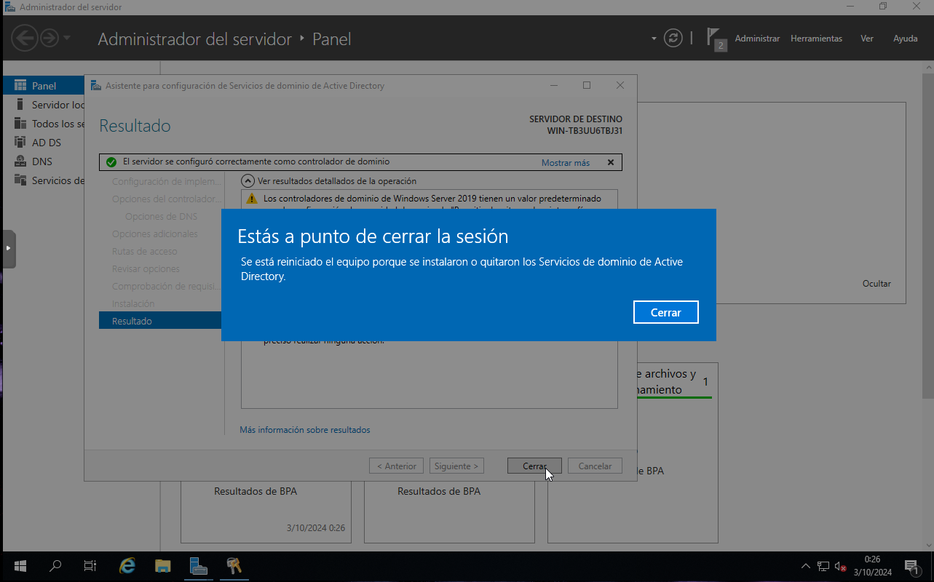This screenshot has height=582, width=934.
Task: Select AD DS in the sidebar
Action: (44, 143)
